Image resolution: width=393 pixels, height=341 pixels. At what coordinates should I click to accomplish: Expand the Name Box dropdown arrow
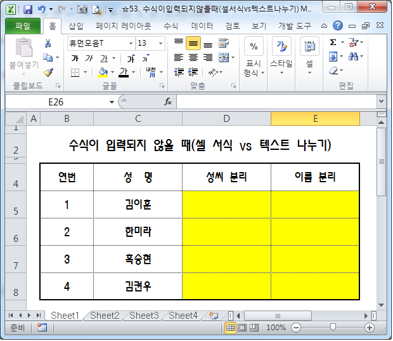coord(112,102)
